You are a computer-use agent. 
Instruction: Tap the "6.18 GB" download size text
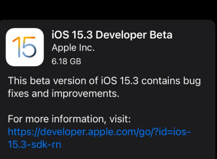(66, 61)
